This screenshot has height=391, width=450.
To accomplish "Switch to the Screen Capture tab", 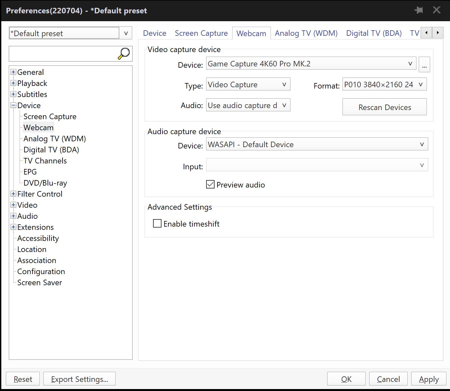I will [201, 33].
